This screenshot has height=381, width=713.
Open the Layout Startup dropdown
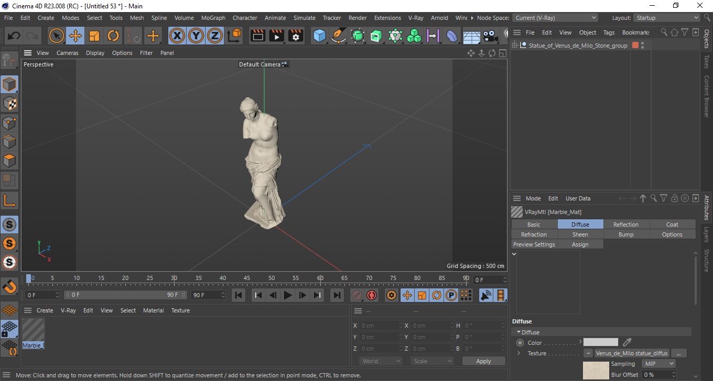666,18
